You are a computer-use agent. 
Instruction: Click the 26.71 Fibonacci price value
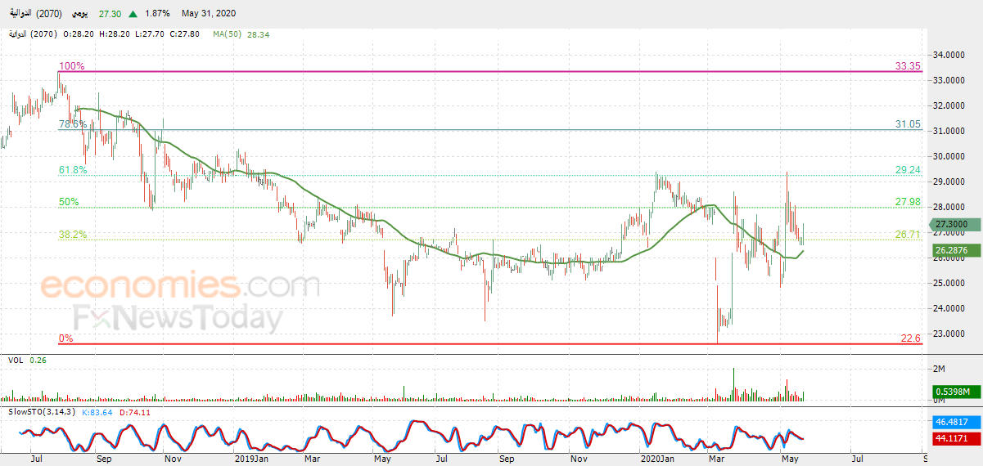point(909,234)
